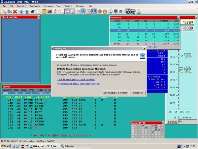Close the Summary panel
This screenshot has height=149, width=198.
point(179,17)
